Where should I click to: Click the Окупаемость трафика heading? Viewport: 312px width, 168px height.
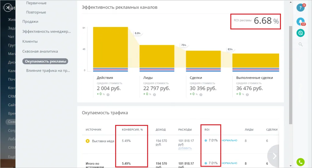tap(105, 113)
